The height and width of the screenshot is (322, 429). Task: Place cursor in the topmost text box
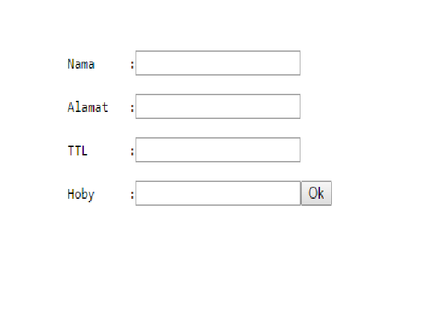click(x=217, y=63)
